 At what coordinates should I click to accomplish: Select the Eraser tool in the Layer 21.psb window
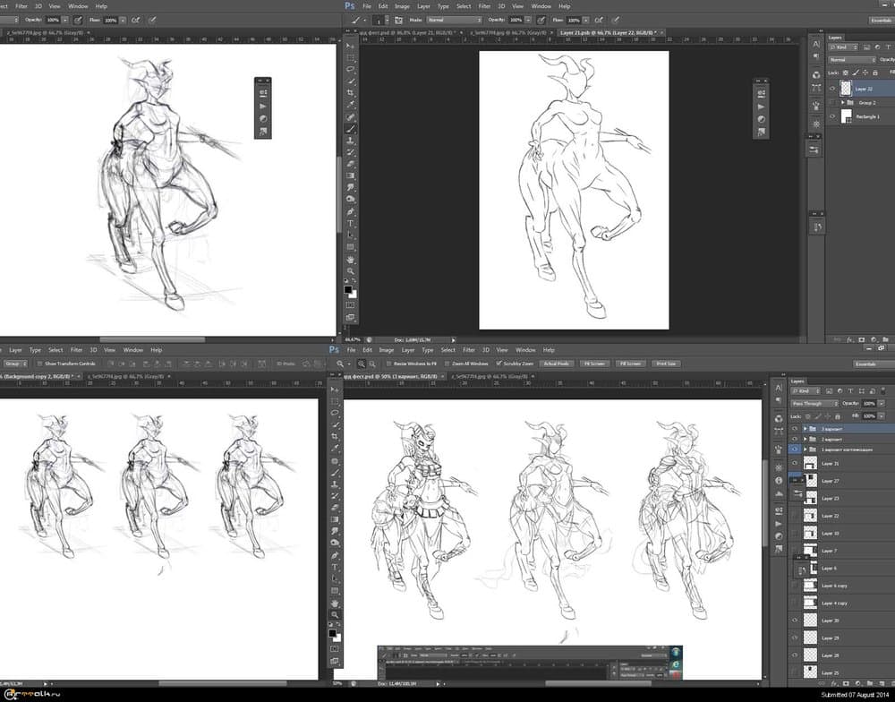[350, 164]
